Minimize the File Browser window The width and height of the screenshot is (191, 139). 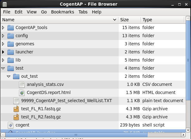tap(173, 5)
